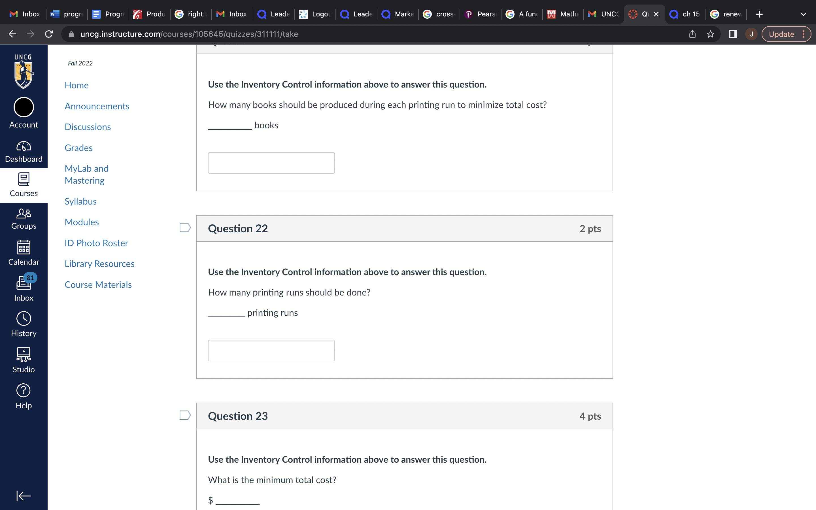Open the browser tab search chevron
The width and height of the screenshot is (816, 510).
coord(804,14)
